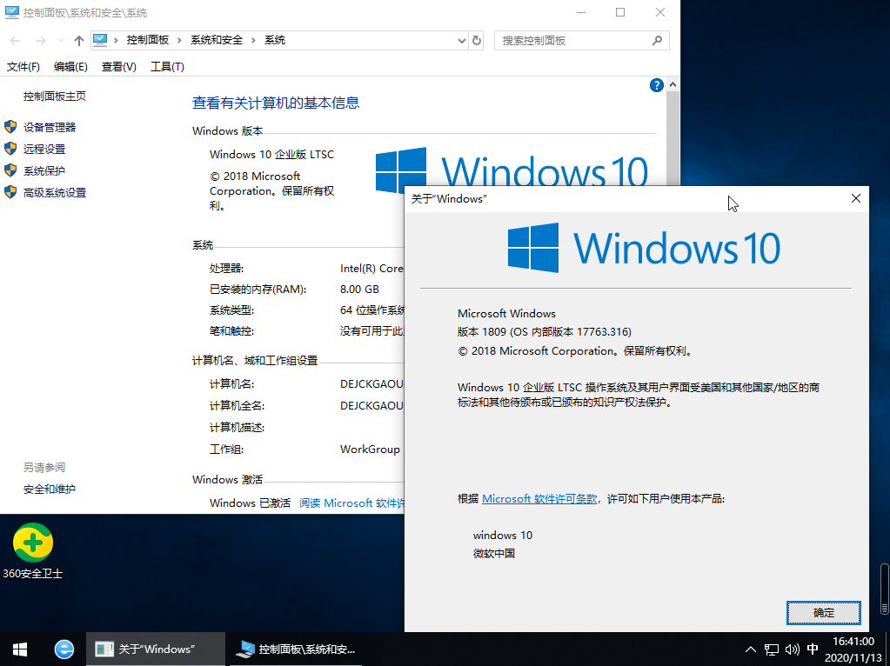Expand hidden icons in system tray
The height and width of the screenshot is (666, 890).
(749, 649)
